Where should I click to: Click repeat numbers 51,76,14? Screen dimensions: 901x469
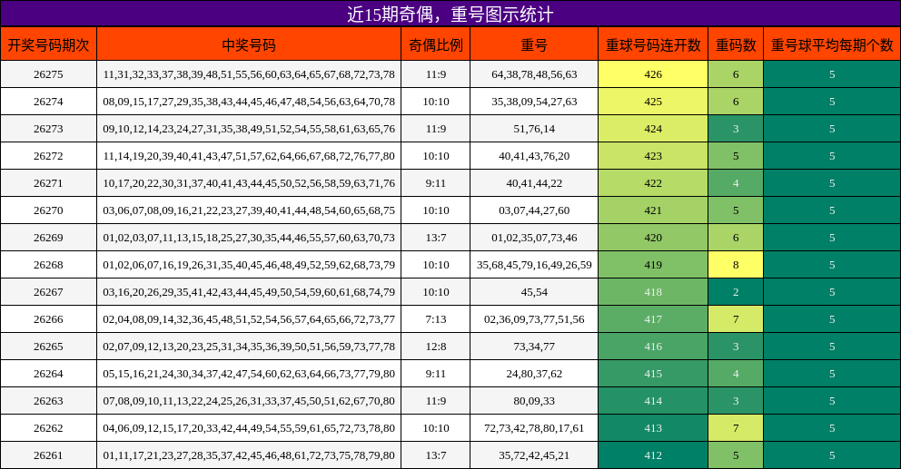pyautogui.click(x=534, y=129)
